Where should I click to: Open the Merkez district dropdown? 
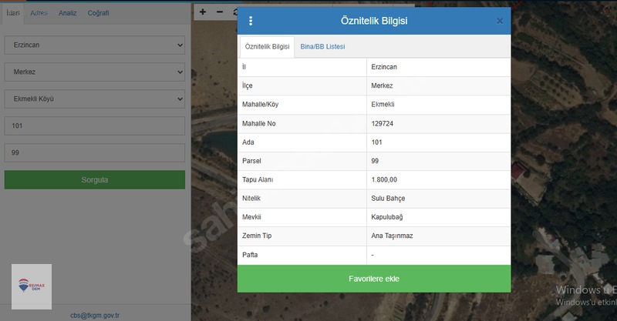pos(94,72)
